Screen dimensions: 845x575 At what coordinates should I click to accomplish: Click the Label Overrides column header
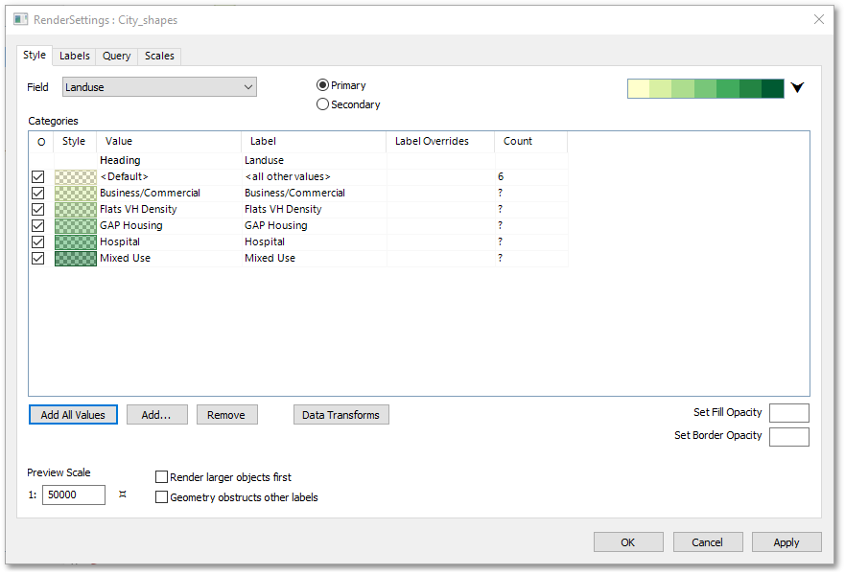pyautogui.click(x=440, y=142)
